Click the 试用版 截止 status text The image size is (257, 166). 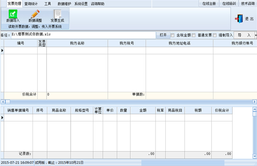59,163
